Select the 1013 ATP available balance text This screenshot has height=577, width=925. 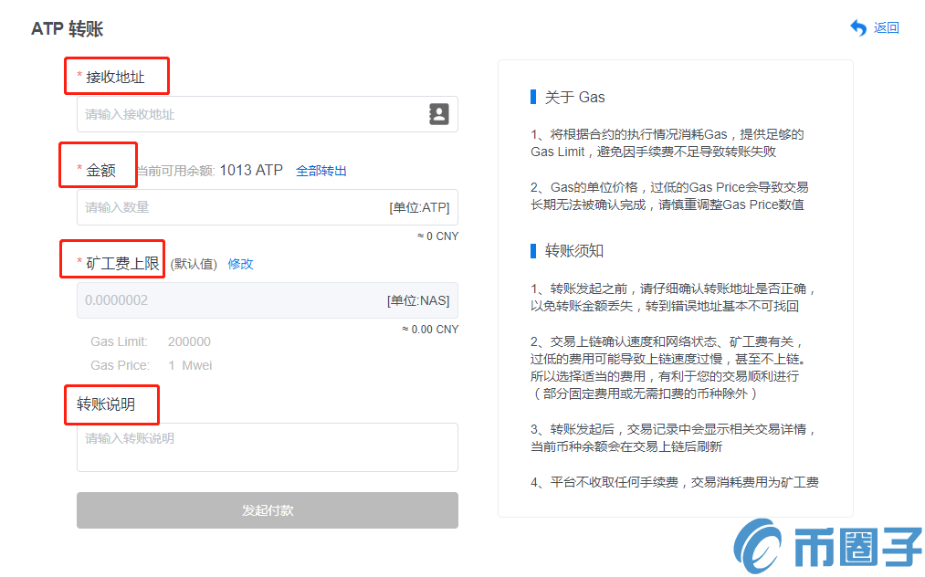251,171
